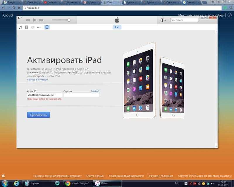The width and height of the screenshot is (234, 187).
Task: Click the Chrome home icon
Action: pyautogui.click(x=19, y=8)
